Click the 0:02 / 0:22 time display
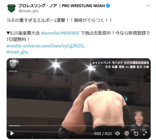Image resolution: width=156 pixels, height=140 pixels. [103, 134]
